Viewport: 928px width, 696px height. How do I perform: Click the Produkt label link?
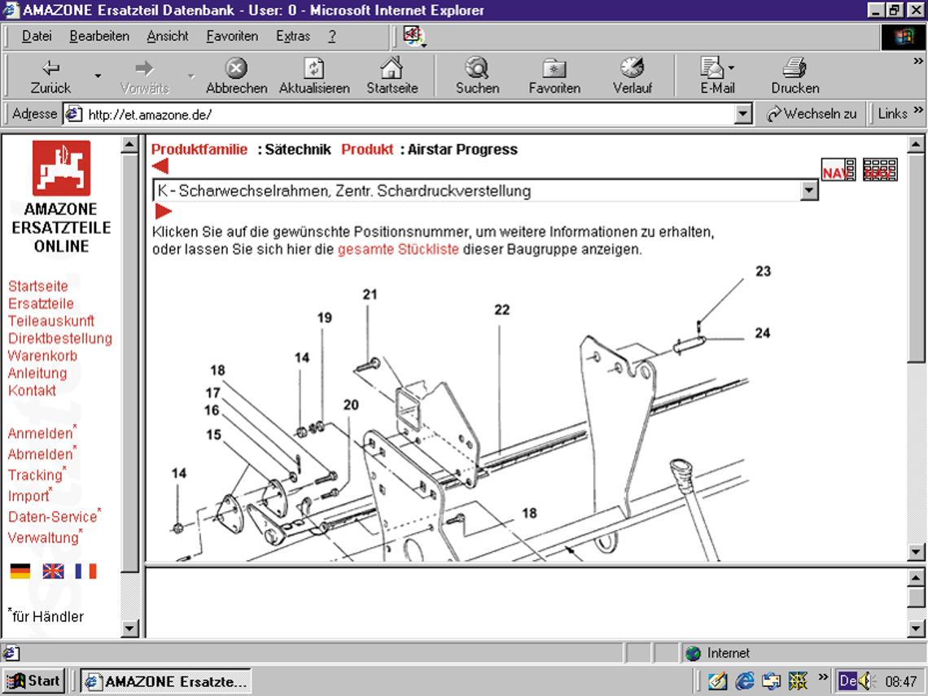pyautogui.click(x=367, y=149)
